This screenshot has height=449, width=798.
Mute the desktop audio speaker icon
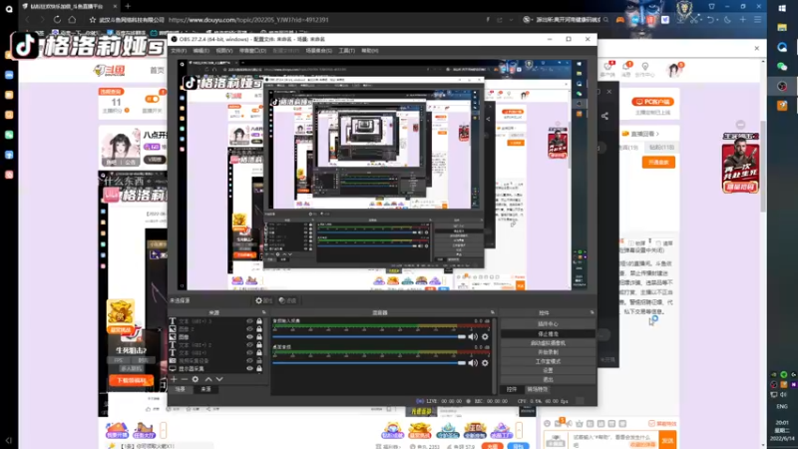pyautogui.click(x=473, y=363)
